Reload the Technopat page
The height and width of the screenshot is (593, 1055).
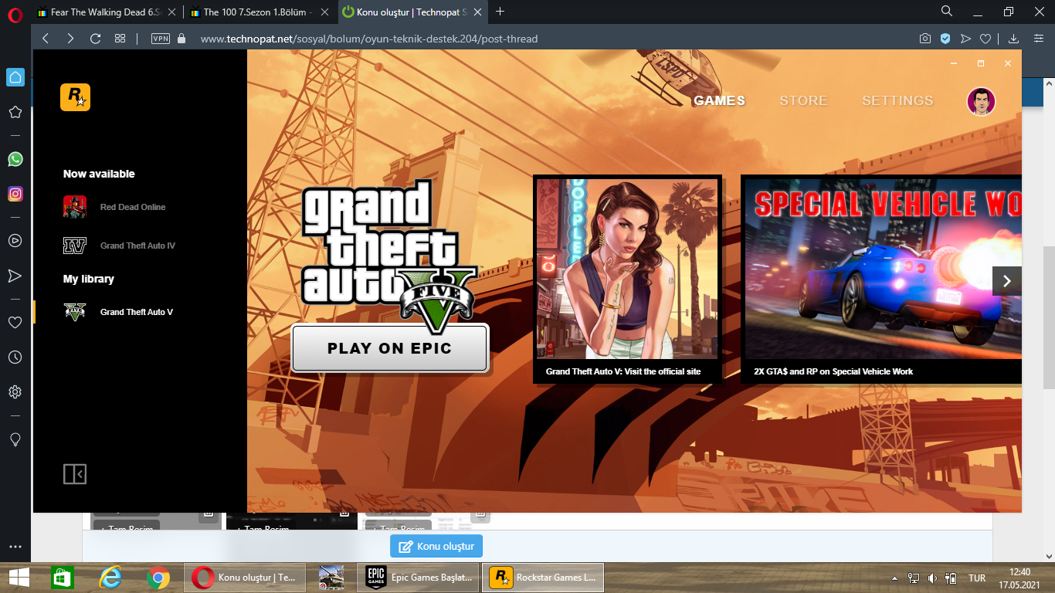pos(96,39)
